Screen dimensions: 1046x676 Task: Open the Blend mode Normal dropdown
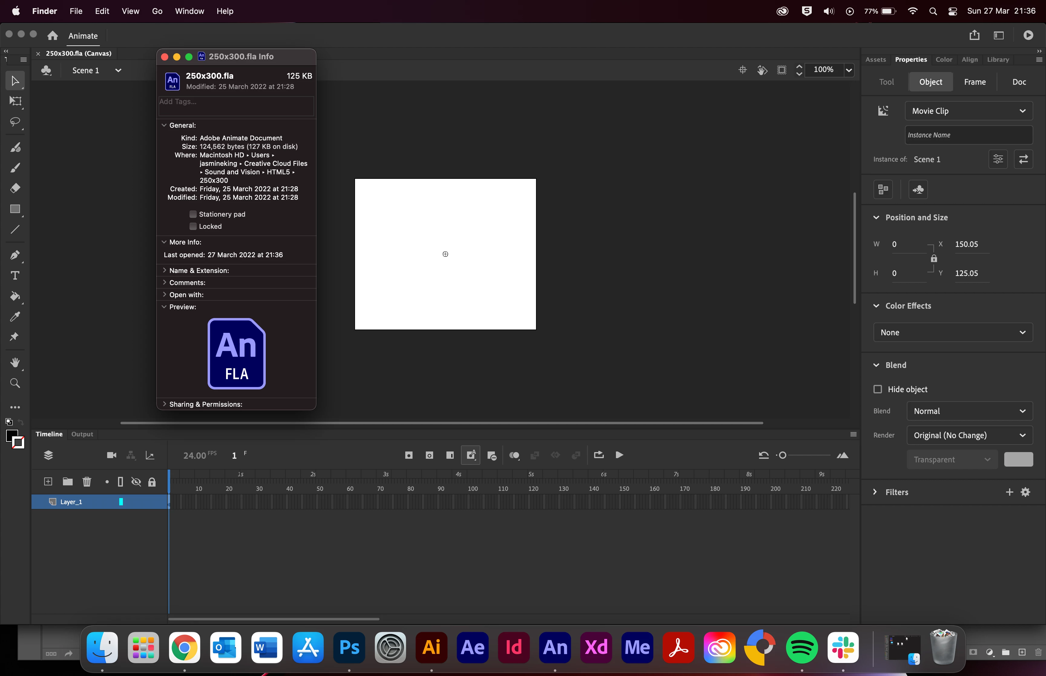pyautogui.click(x=969, y=411)
